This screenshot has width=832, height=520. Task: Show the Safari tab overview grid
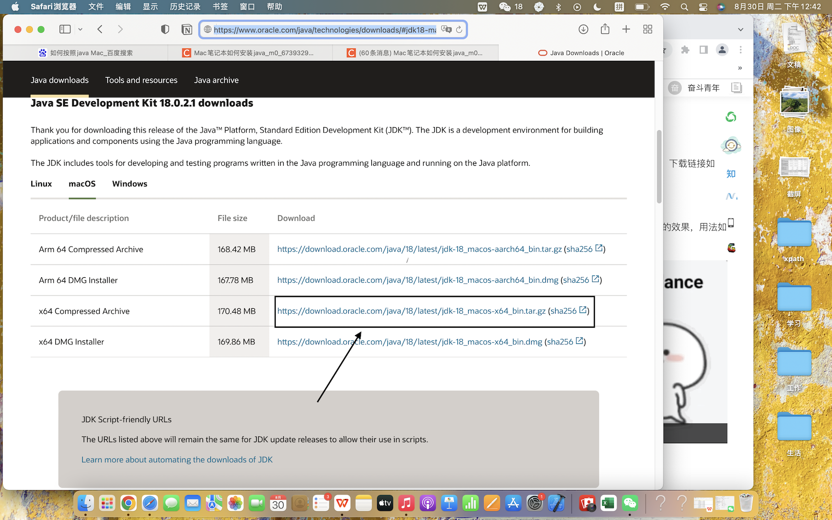click(x=648, y=29)
